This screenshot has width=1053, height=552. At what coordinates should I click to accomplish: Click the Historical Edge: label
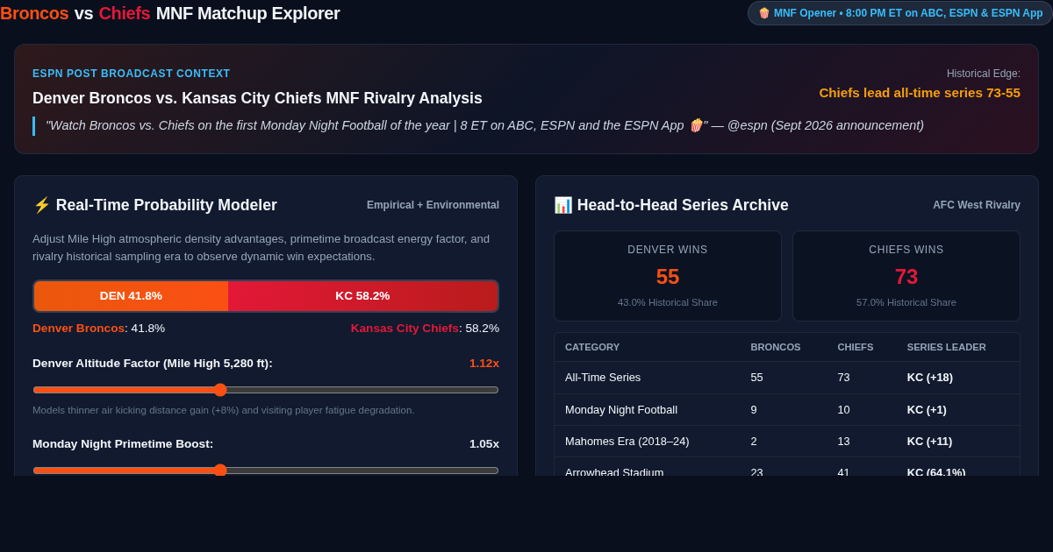click(984, 74)
